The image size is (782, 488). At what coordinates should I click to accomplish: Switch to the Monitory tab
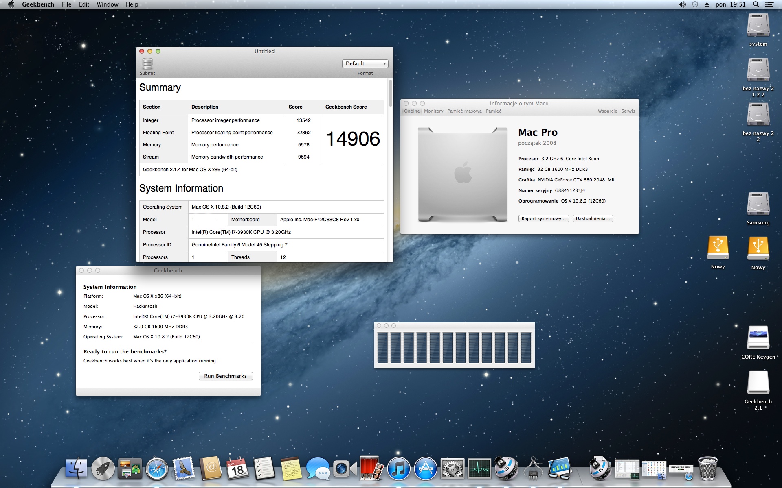coord(433,111)
